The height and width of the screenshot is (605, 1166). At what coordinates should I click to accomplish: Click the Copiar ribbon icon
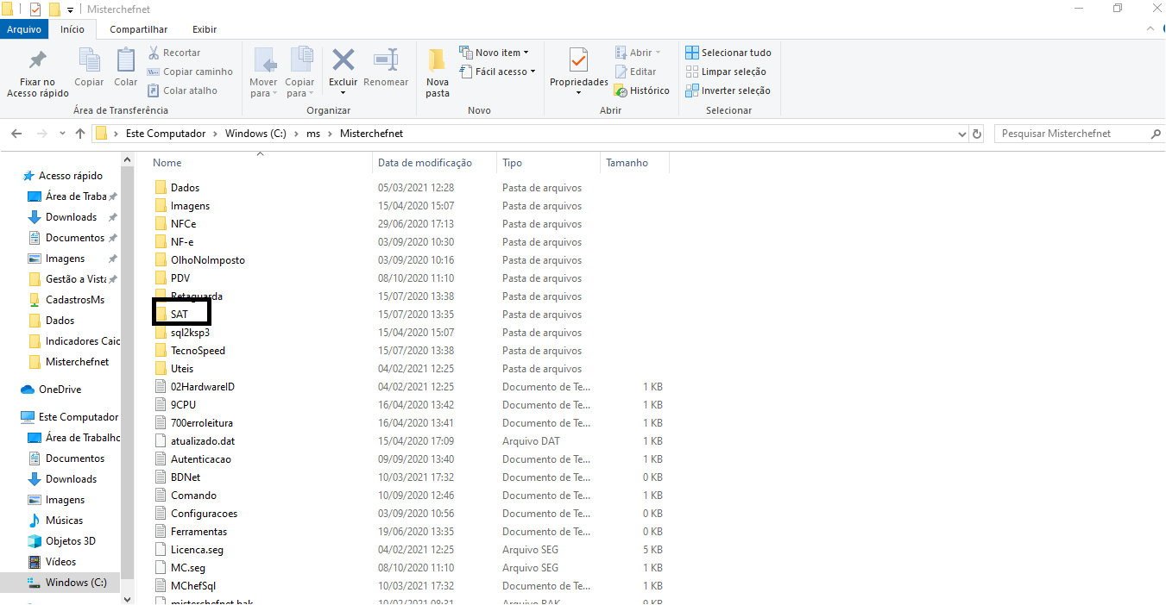click(89, 60)
